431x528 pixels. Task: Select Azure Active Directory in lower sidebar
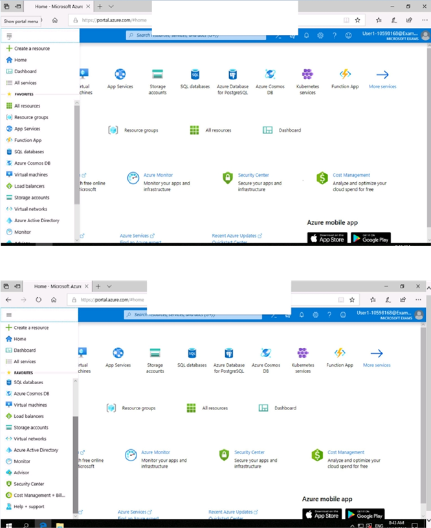[32, 450]
